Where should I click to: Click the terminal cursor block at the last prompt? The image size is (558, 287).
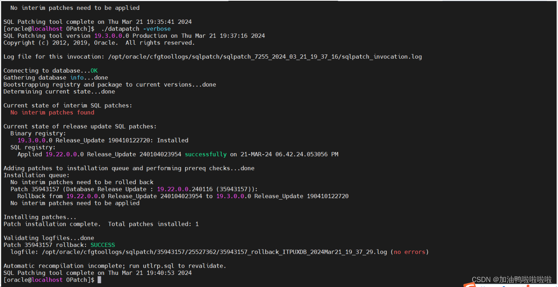[99, 280]
